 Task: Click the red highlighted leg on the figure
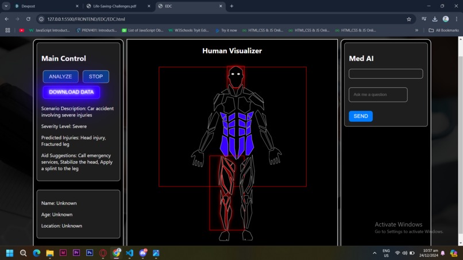click(226, 192)
